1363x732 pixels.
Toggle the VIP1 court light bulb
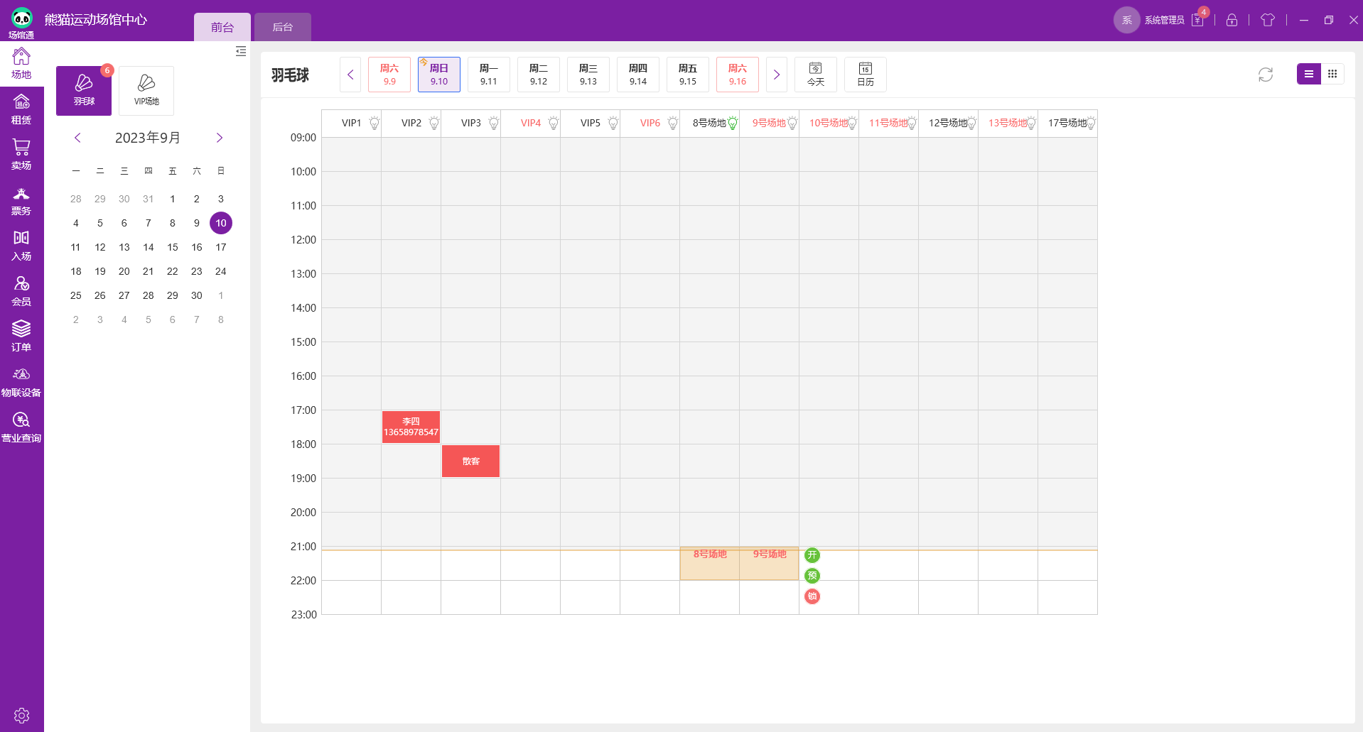[x=374, y=124]
